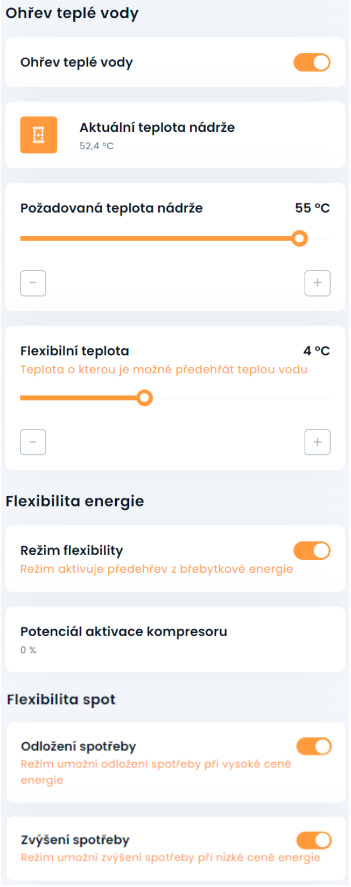Select the 55 °C target temperature value

[312, 208]
